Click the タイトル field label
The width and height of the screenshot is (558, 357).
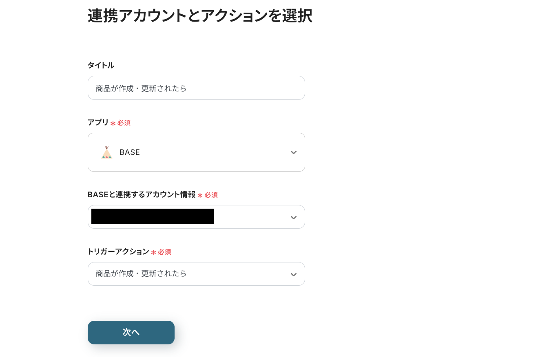click(101, 65)
